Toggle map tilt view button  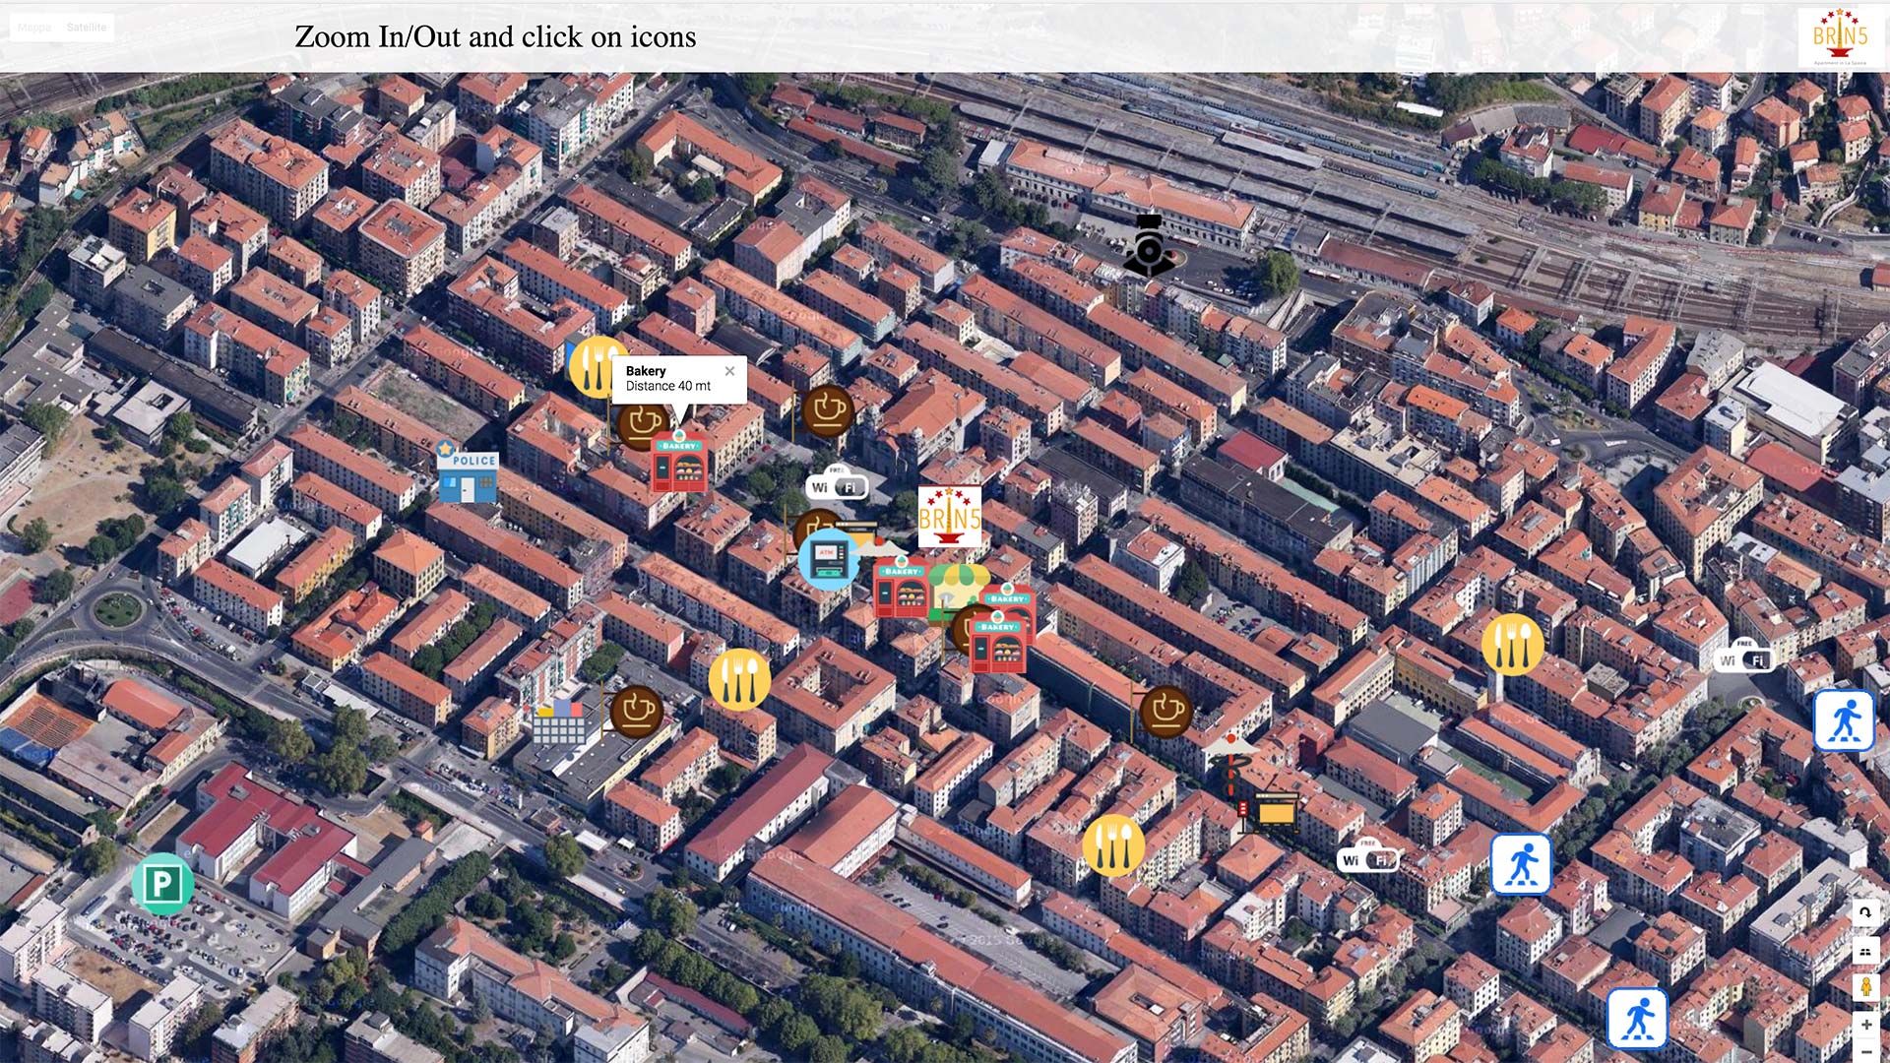tap(1865, 951)
